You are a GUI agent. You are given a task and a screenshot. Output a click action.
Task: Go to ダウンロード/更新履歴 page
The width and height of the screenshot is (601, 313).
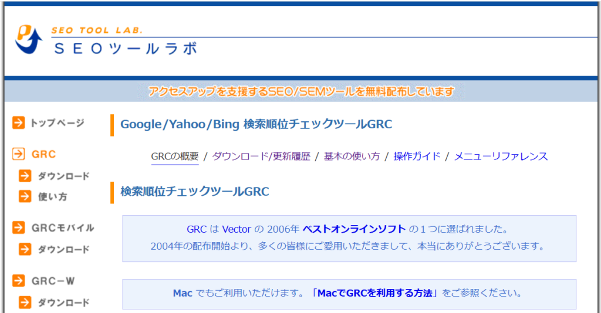click(261, 156)
